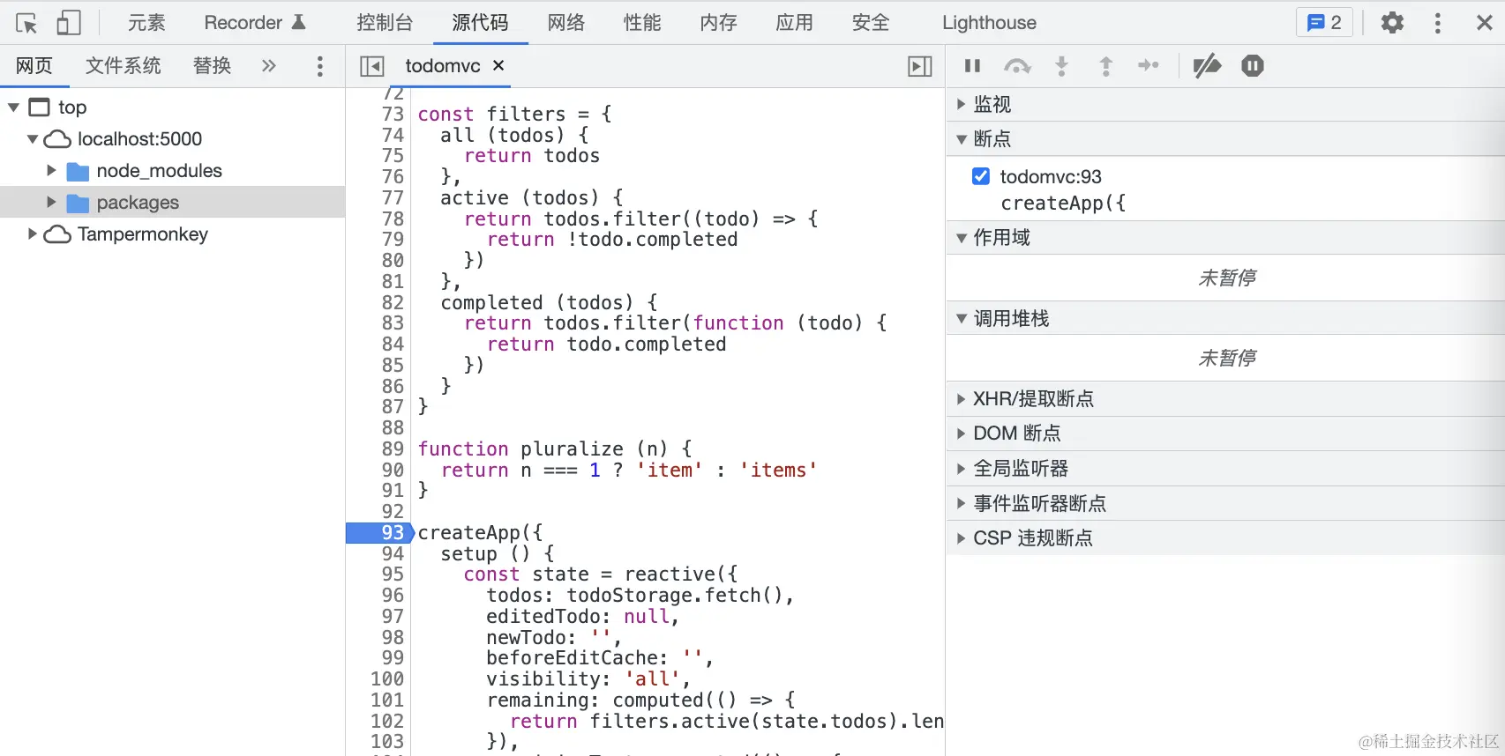The width and height of the screenshot is (1505, 756).
Task: Open the Lighthouse tab
Action: click(989, 23)
